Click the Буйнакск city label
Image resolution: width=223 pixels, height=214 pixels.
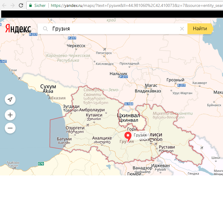[214, 105]
